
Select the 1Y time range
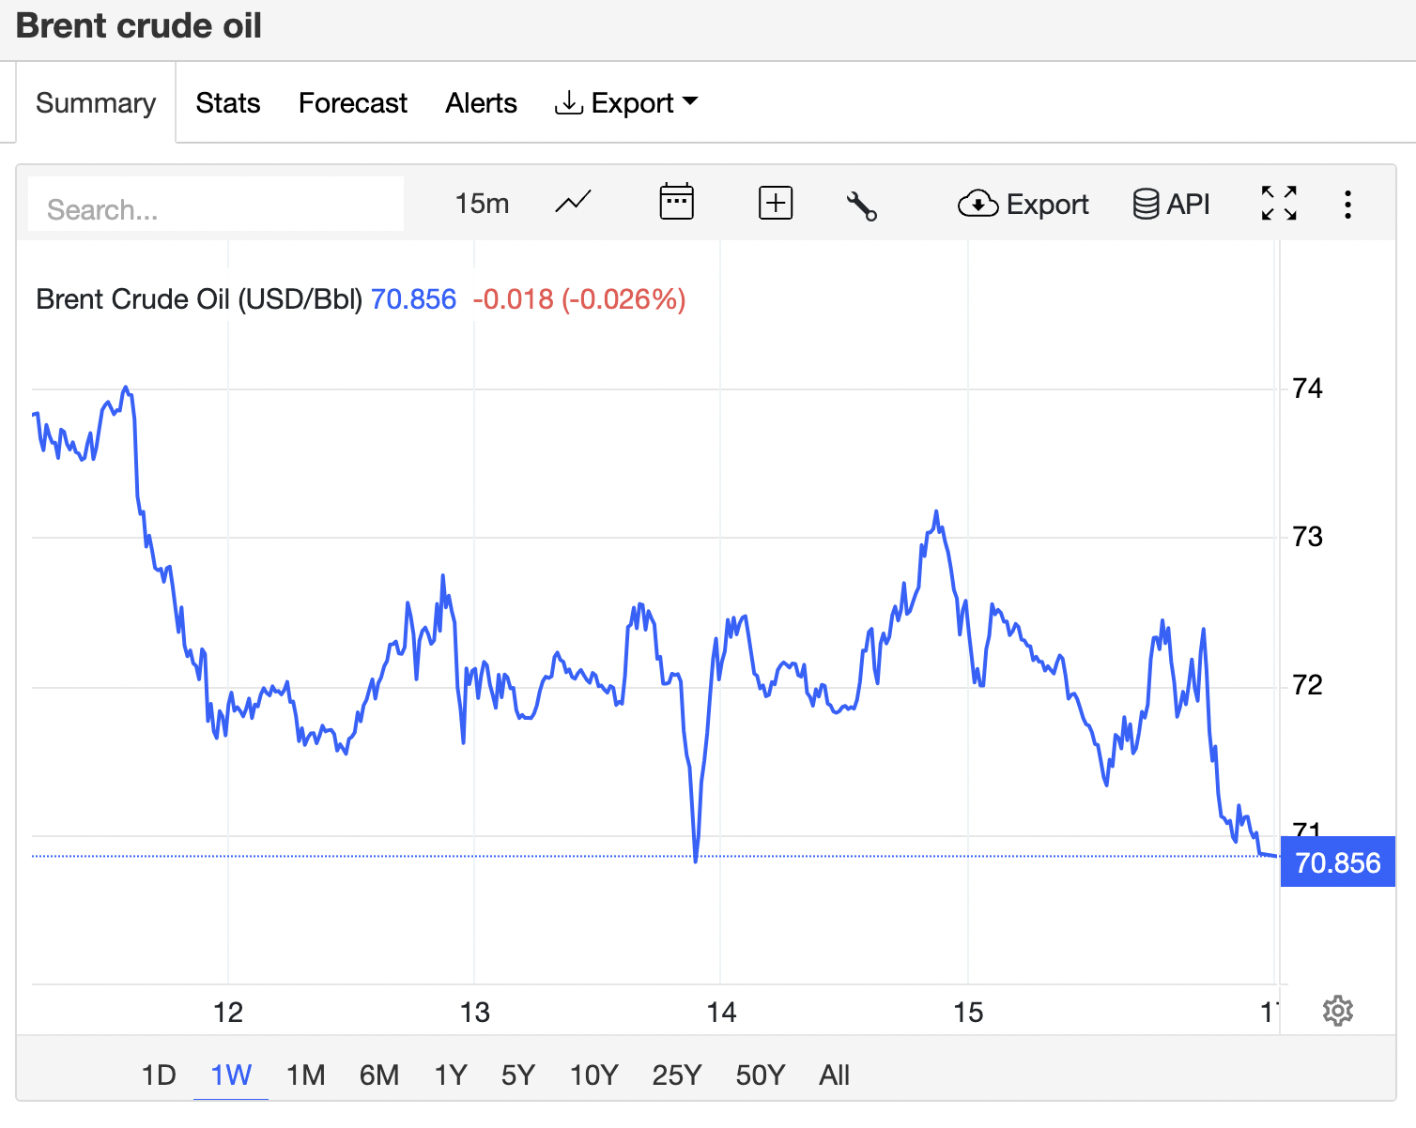(451, 1075)
